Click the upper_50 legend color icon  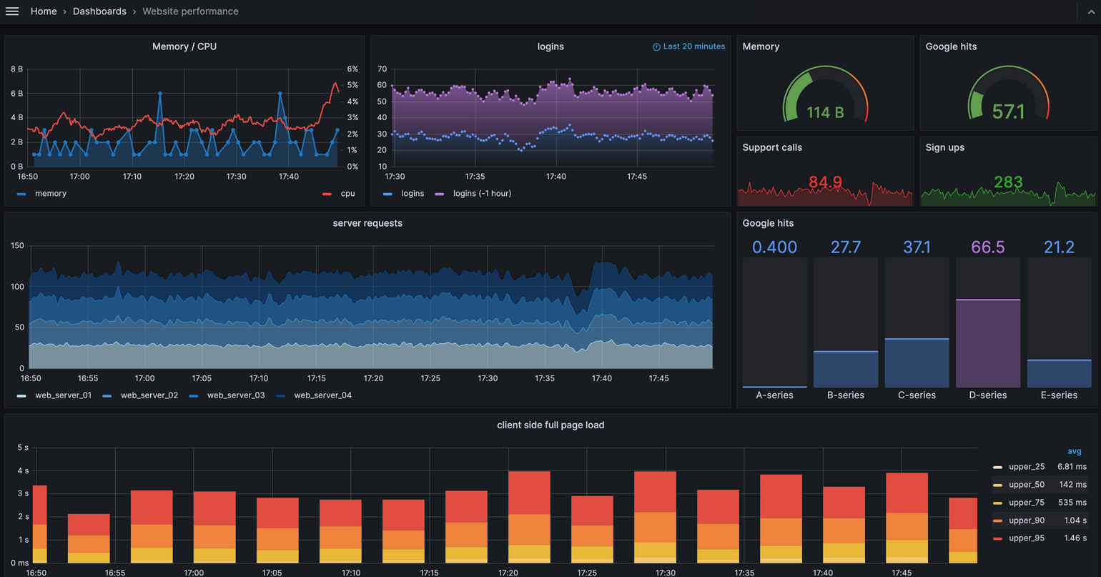tap(997, 485)
